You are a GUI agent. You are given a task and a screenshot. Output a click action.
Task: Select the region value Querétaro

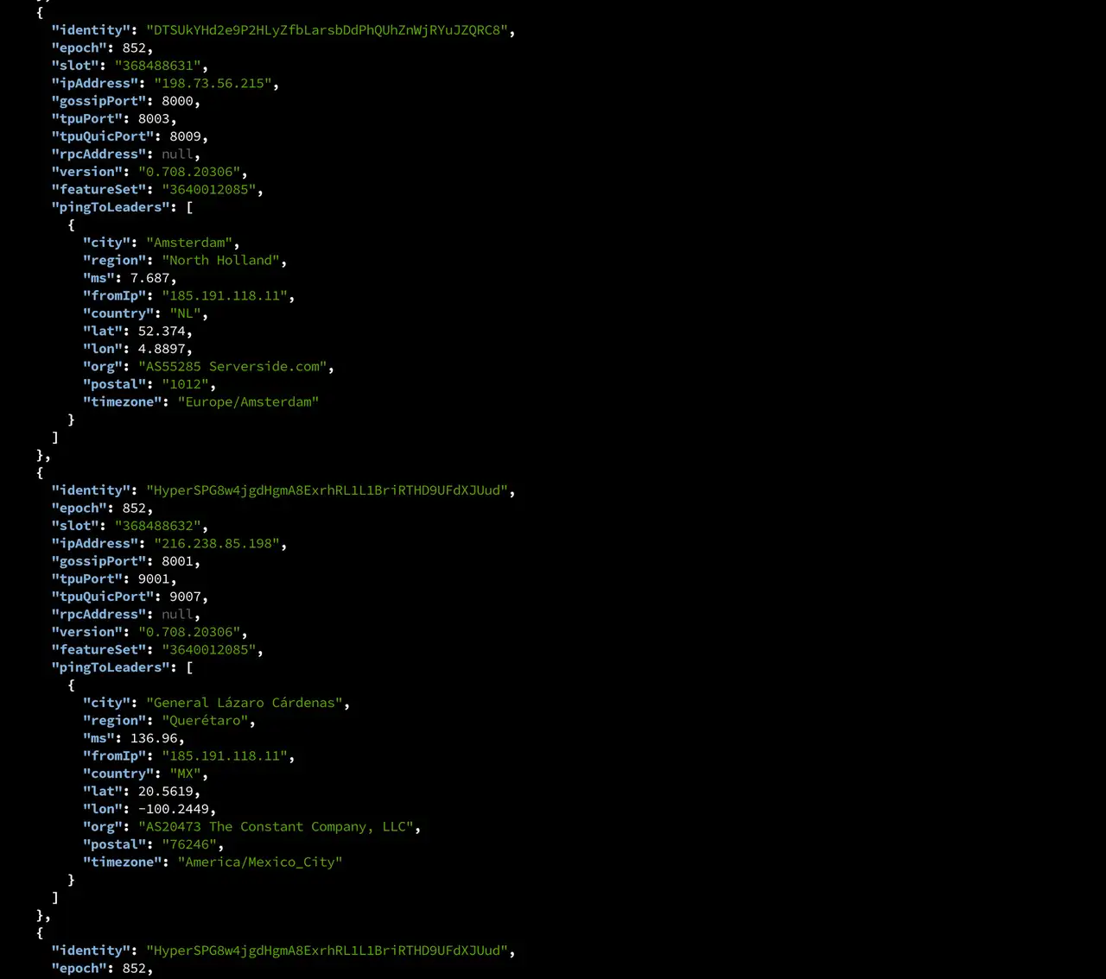(x=205, y=720)
